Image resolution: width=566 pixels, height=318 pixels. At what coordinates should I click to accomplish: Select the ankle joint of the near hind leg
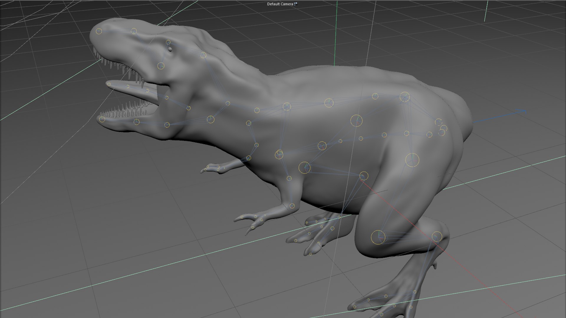(437, 236)
